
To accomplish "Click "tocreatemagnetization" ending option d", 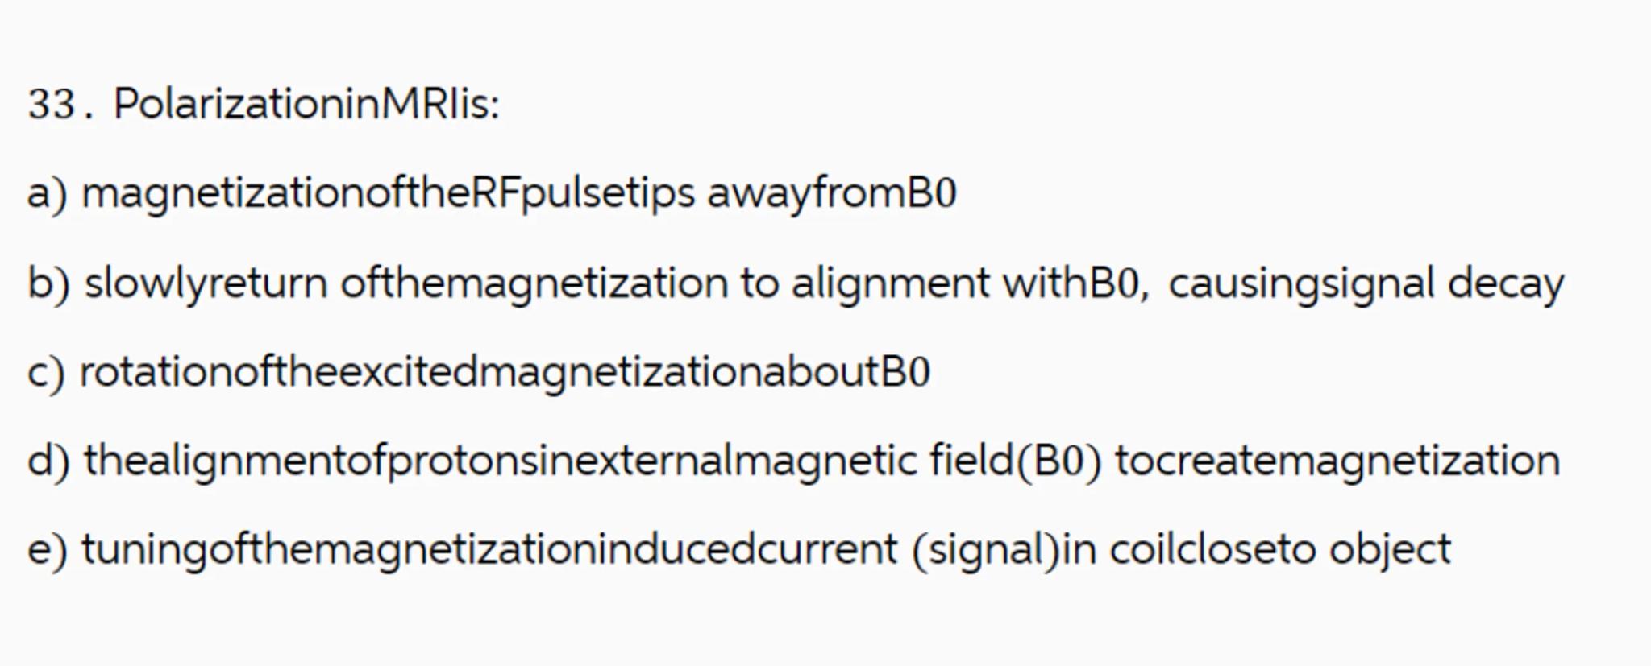I will pyautogui.click(x=1337, y=461).
